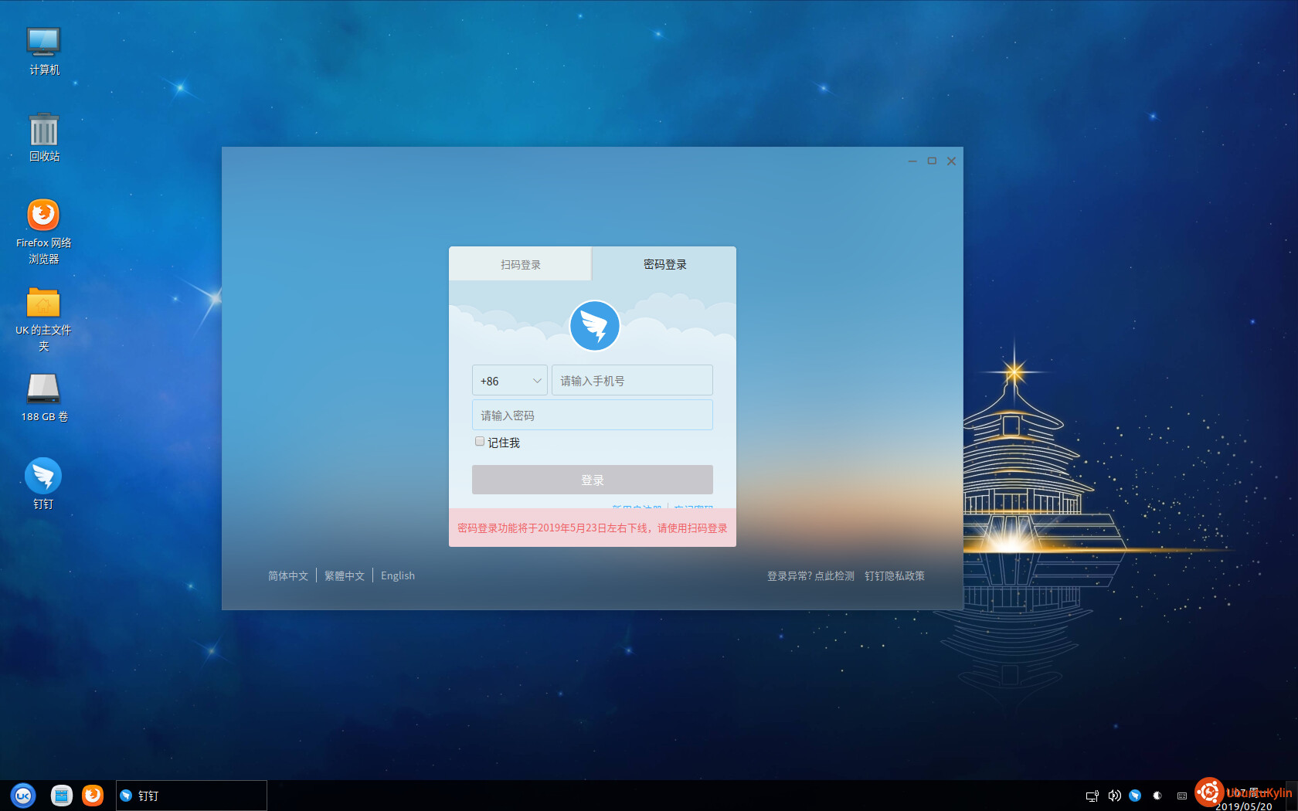
Task: Click the DingTalk tray icon in taskbar
Action: 1135,796
